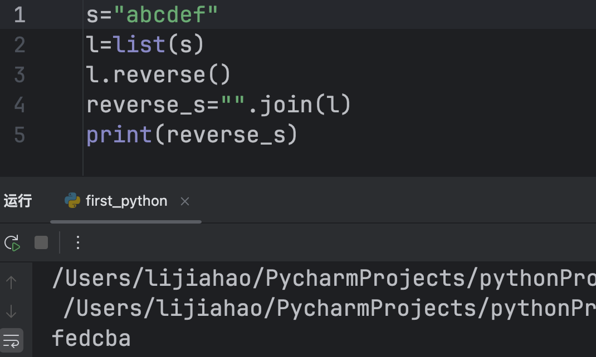Click line number 5 in the gutter

pyautogui.click(x=19, y=135)
